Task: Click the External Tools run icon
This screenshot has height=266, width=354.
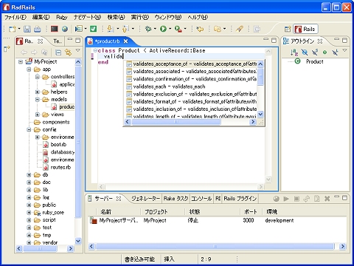Action: click(x=178, y=29)
